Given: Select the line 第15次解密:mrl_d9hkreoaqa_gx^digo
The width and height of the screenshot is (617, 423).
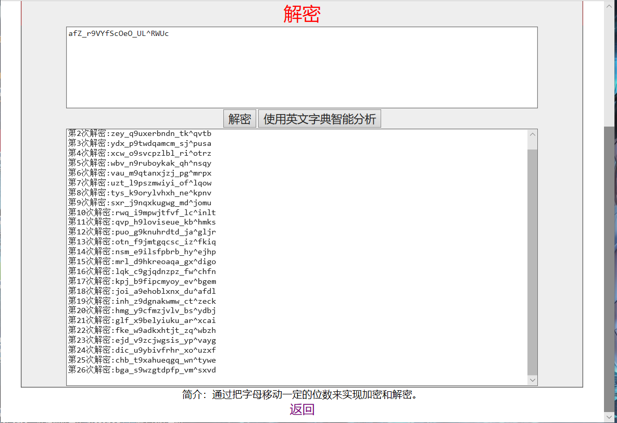Looking at the screenshot, I should (142, 262).
